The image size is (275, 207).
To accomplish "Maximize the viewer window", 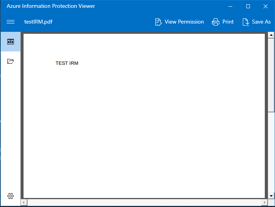I will (248, 6).
